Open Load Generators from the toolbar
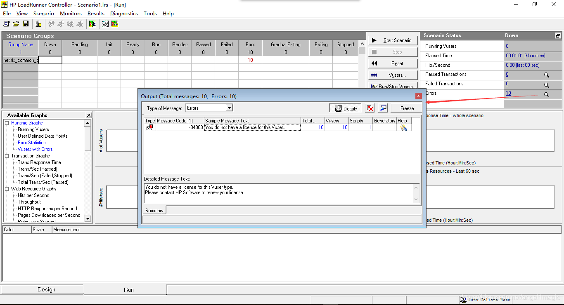564x305 pixels. (x=38, y=24)
